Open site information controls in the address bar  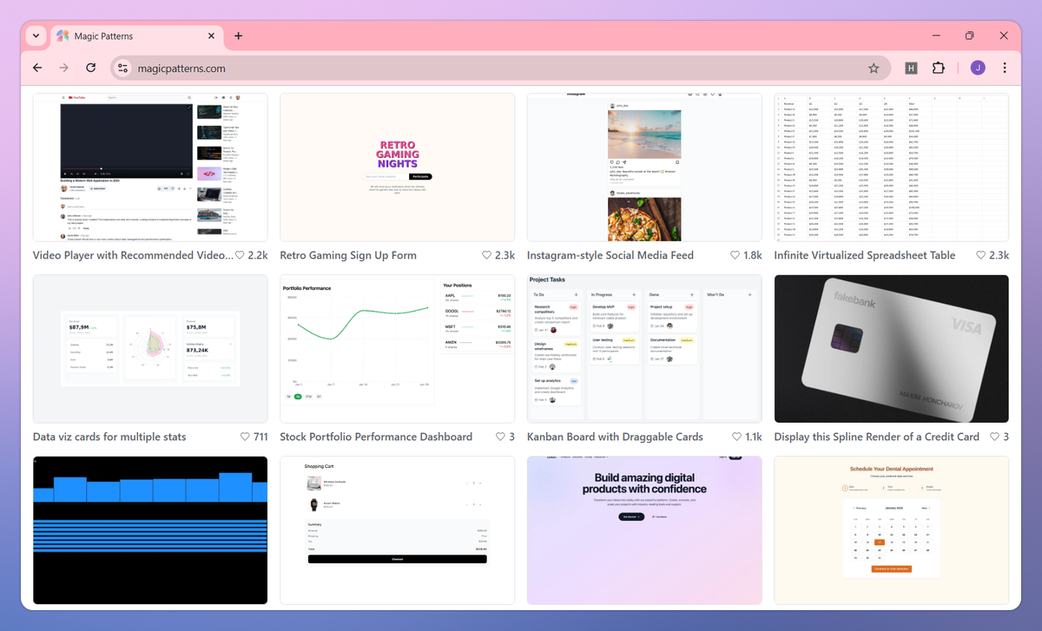coord(122,67)
